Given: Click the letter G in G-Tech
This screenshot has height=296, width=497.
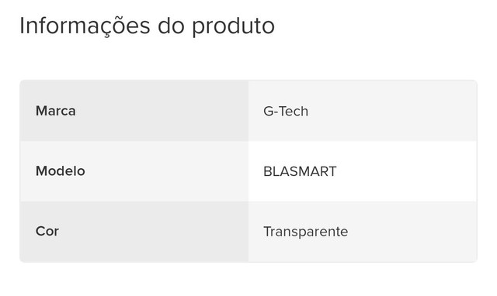Looking at the screenshot, I should [268, 112].
